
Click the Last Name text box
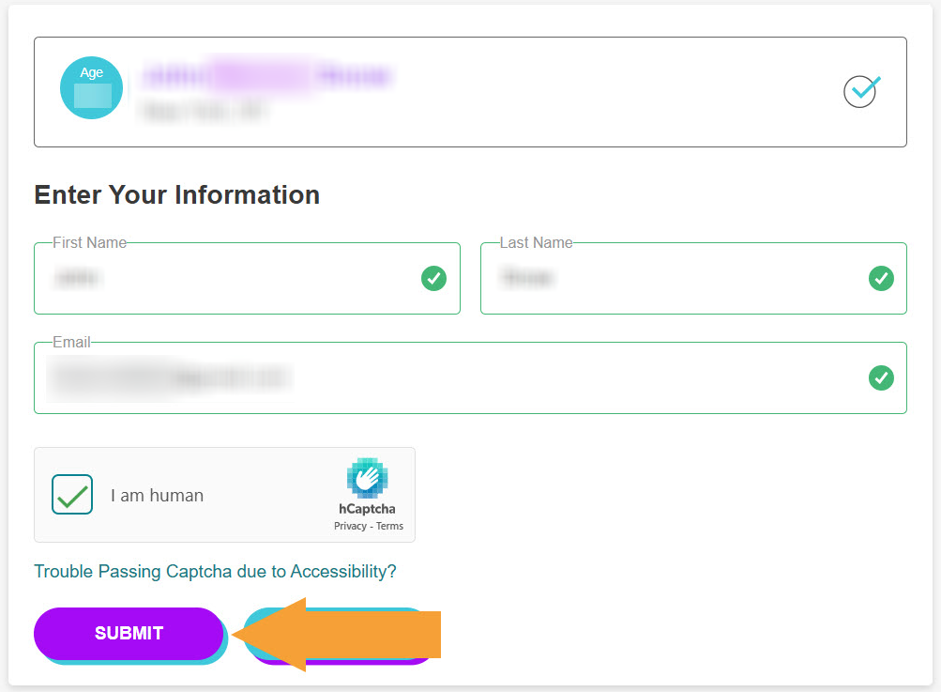[x=675, y=279]
